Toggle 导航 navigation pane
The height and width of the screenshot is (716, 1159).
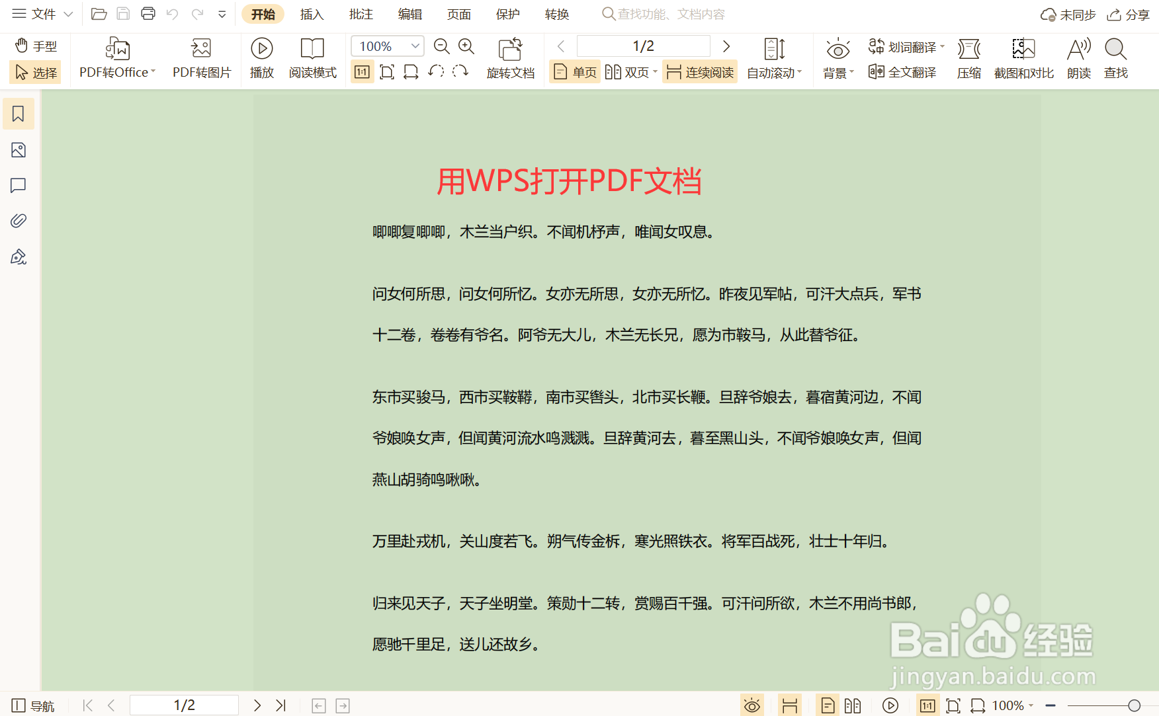[x=33, y=705]
